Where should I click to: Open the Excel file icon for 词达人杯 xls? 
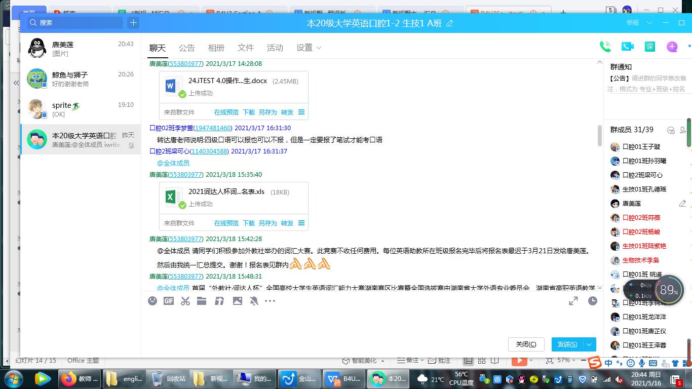pyautogui.click(x=174, y=198)
